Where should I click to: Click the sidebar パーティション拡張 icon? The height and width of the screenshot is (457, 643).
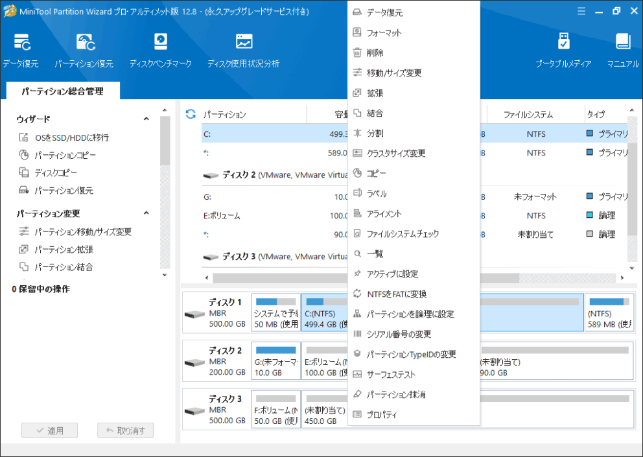24,250
